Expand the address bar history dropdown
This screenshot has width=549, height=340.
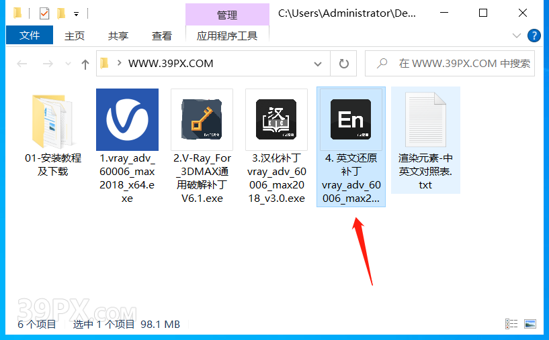pos(318,64)
